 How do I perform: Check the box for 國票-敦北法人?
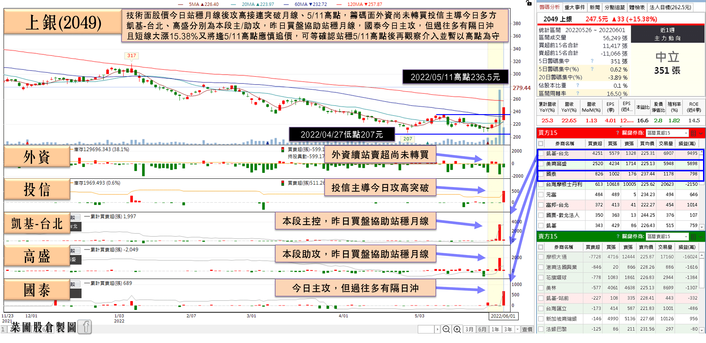541,215
